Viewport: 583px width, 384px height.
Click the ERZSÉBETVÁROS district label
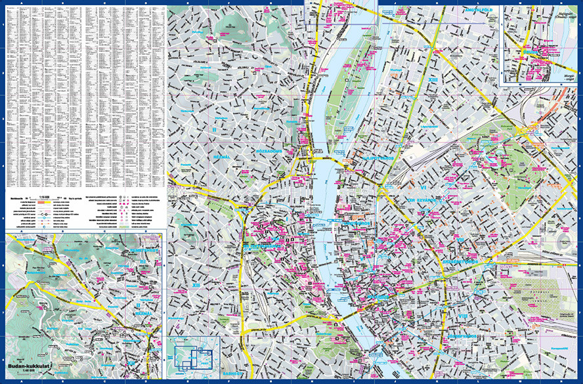[x=460, y=262]
